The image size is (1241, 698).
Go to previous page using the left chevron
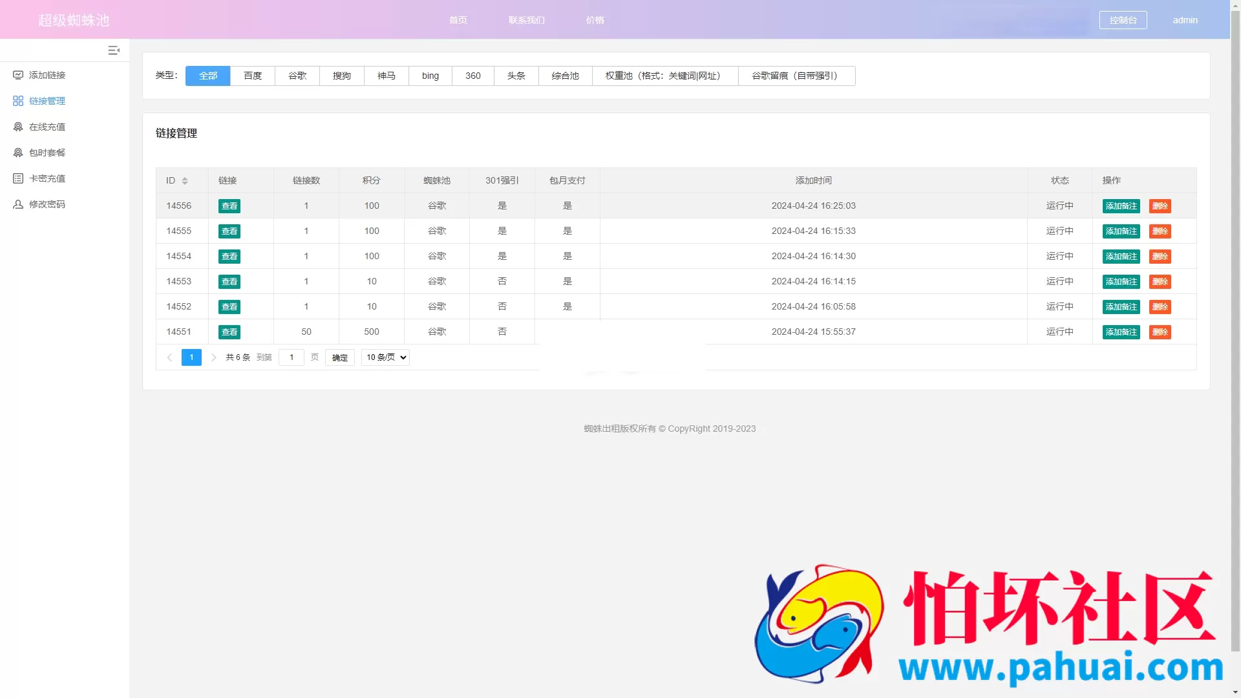click(x=169, y=357)
